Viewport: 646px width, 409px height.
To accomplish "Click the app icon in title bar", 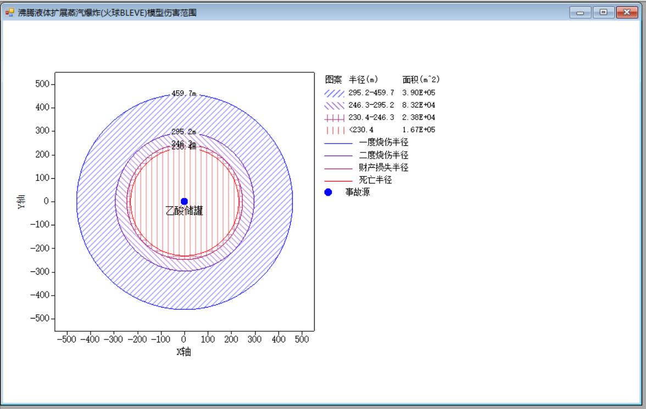I will coord(9,13).
